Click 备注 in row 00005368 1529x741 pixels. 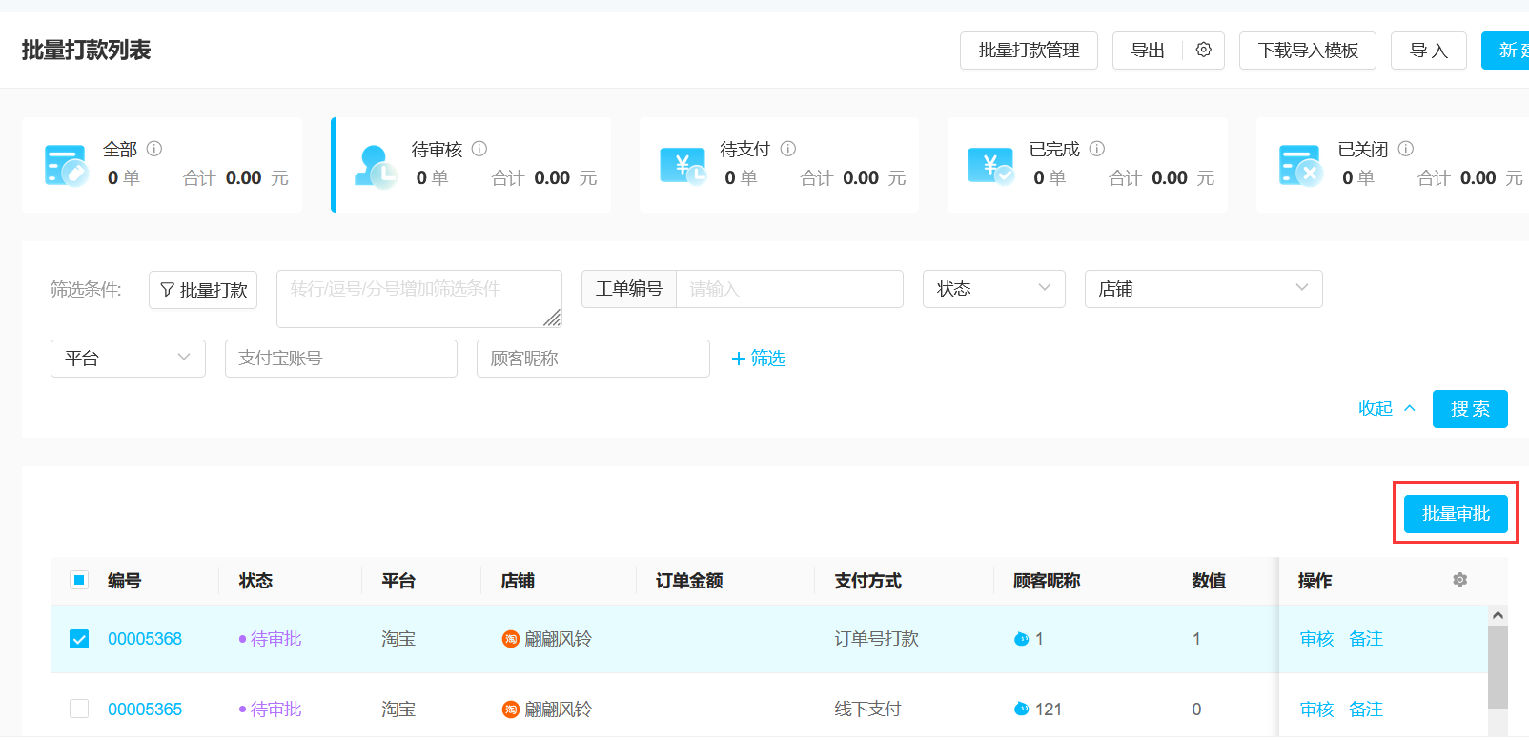(x=1366, y=639)
